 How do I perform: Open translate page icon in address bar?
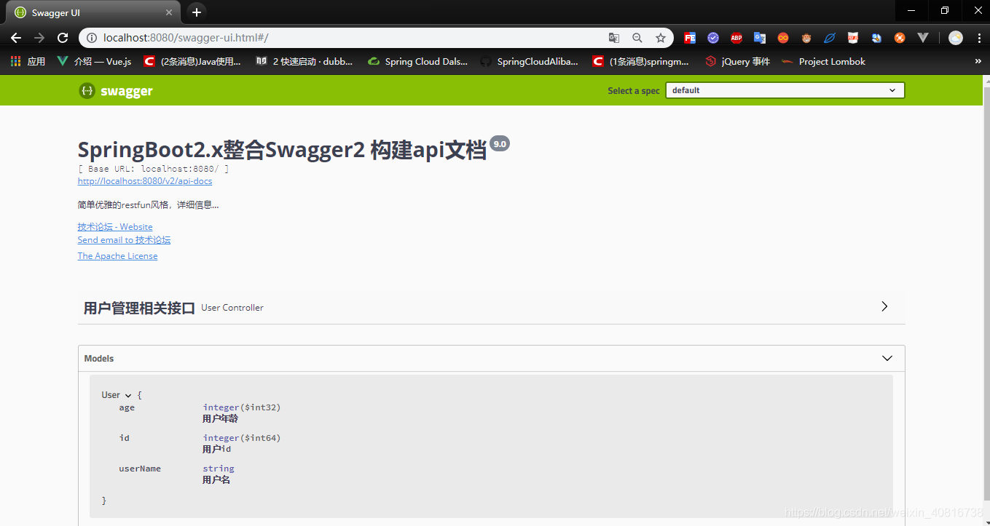tap(614, 38)
